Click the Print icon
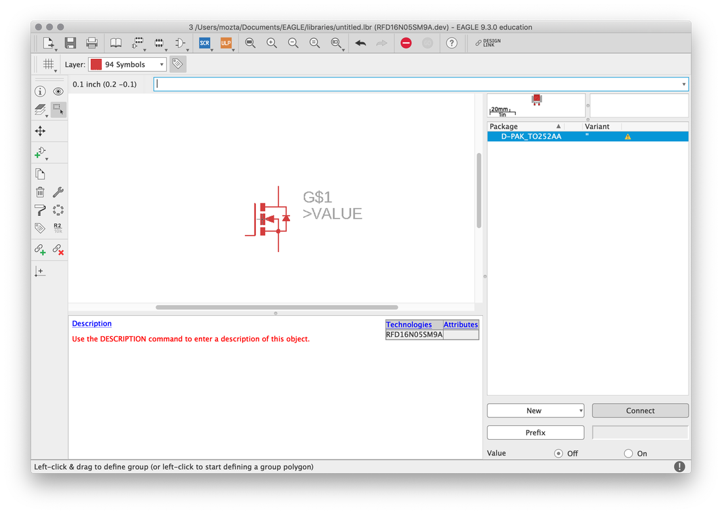This screenshot has height=514, width=722. (92, 43)
